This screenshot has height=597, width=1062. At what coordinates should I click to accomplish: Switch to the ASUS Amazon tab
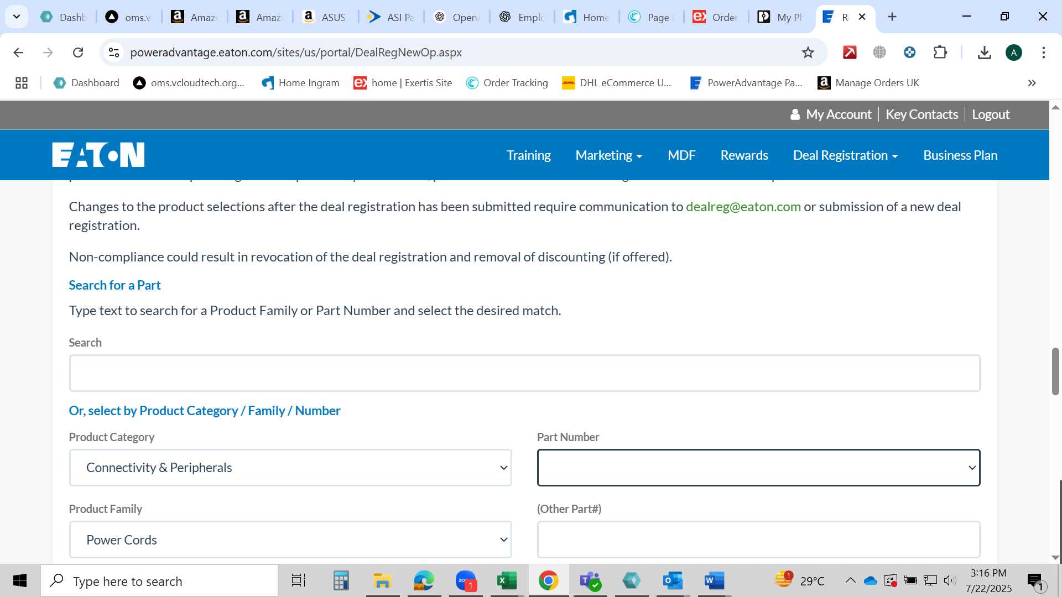click(325, 17)
